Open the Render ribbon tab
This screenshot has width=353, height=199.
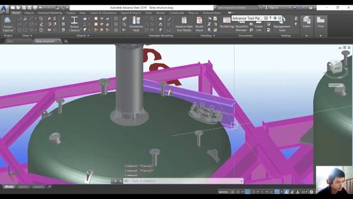[161, 13]
